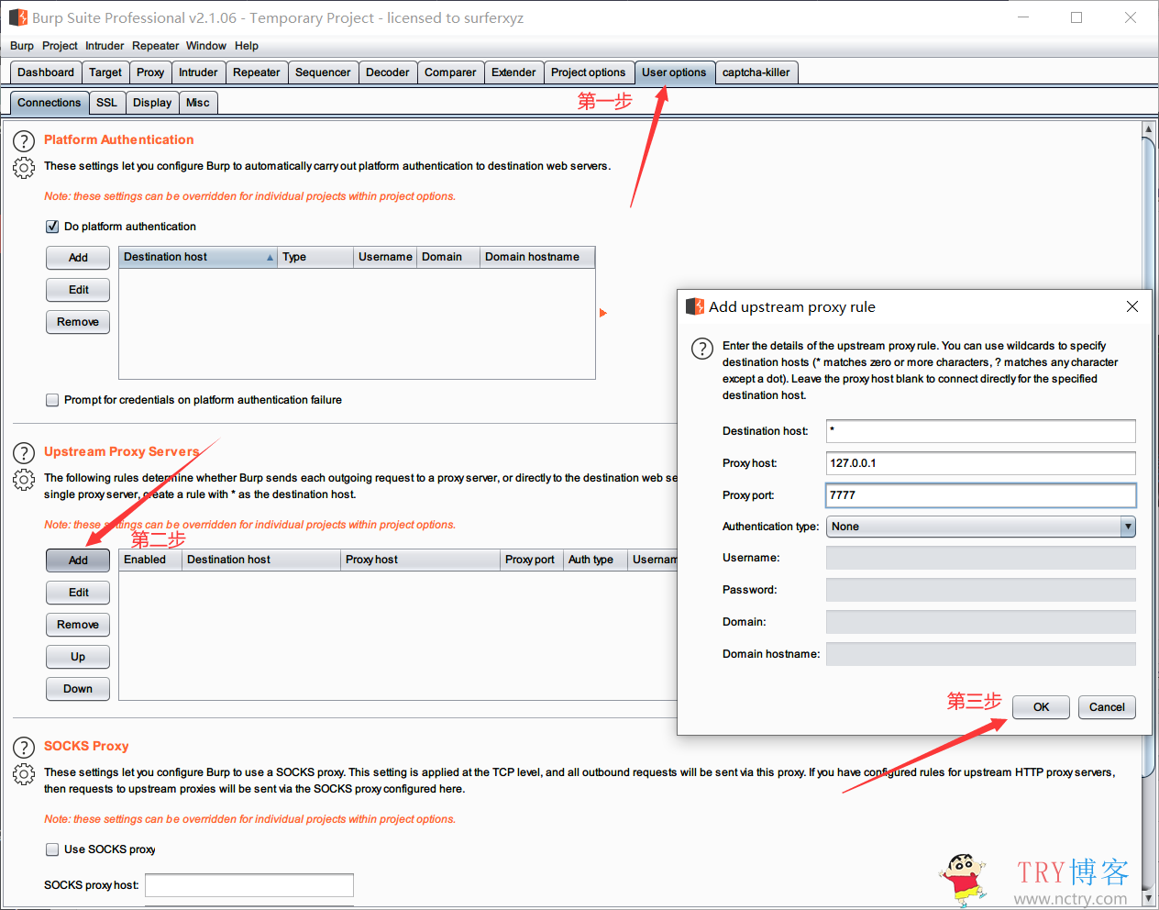Open the Help menu

(247, 46)
